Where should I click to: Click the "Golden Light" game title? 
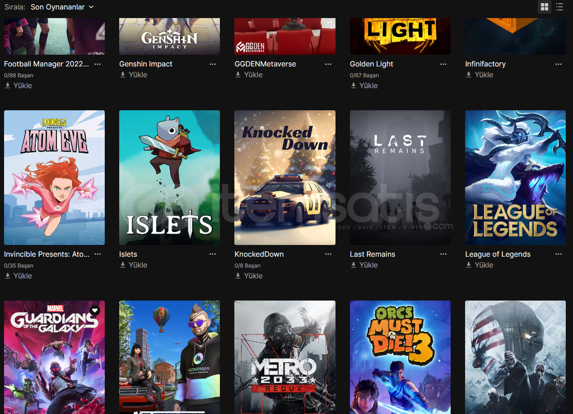click(x=372, y=64)
